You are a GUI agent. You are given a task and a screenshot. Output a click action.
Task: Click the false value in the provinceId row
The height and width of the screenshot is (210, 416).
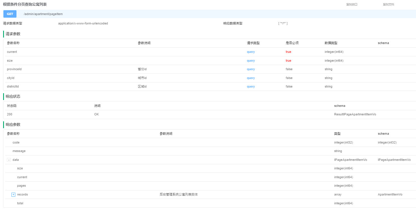[x=289, y=69]
